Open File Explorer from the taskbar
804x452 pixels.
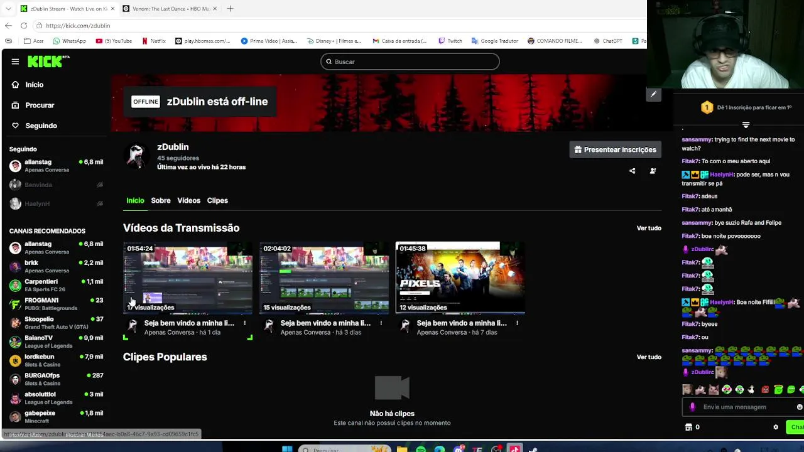402,448
